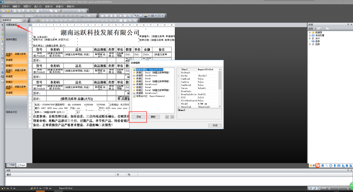Click the Open report folder icon
Screen dimensions: 353x192
coord(8,11)
